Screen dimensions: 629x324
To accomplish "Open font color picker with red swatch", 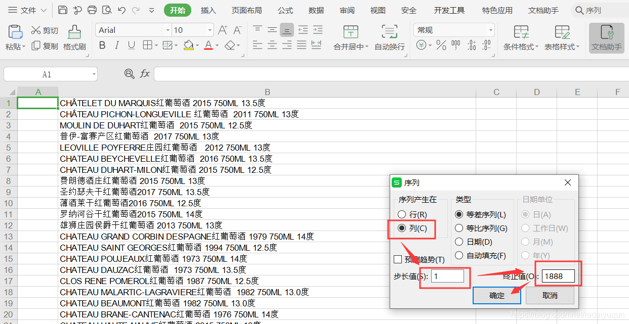I will 208,45.
